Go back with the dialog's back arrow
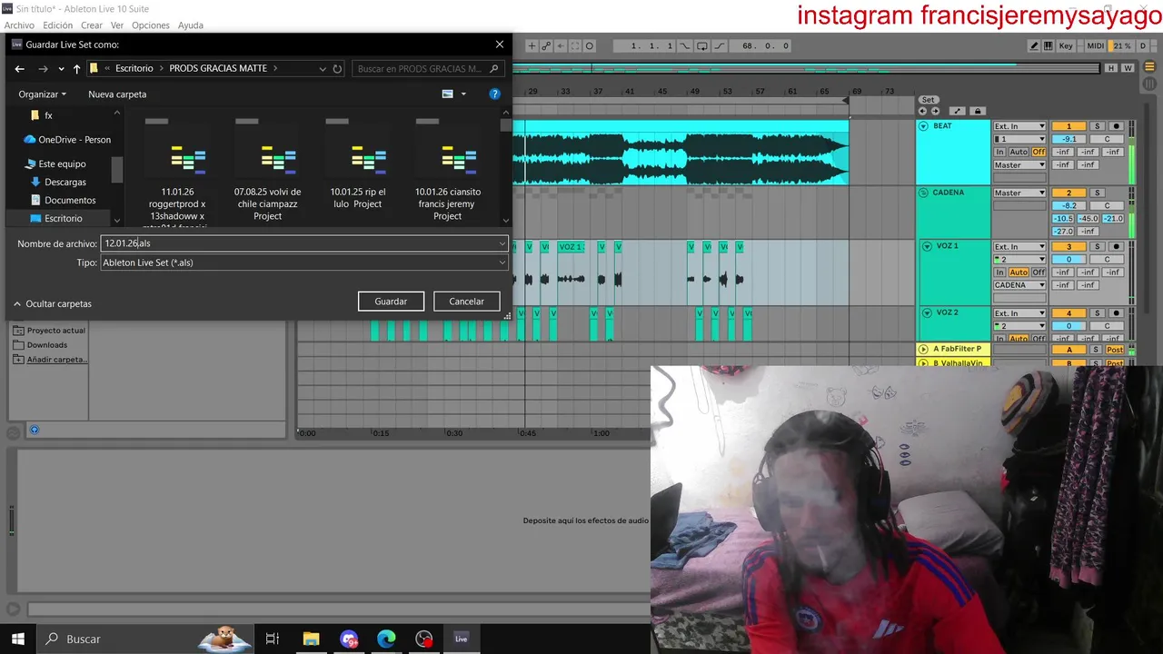 tap(20, 68)
